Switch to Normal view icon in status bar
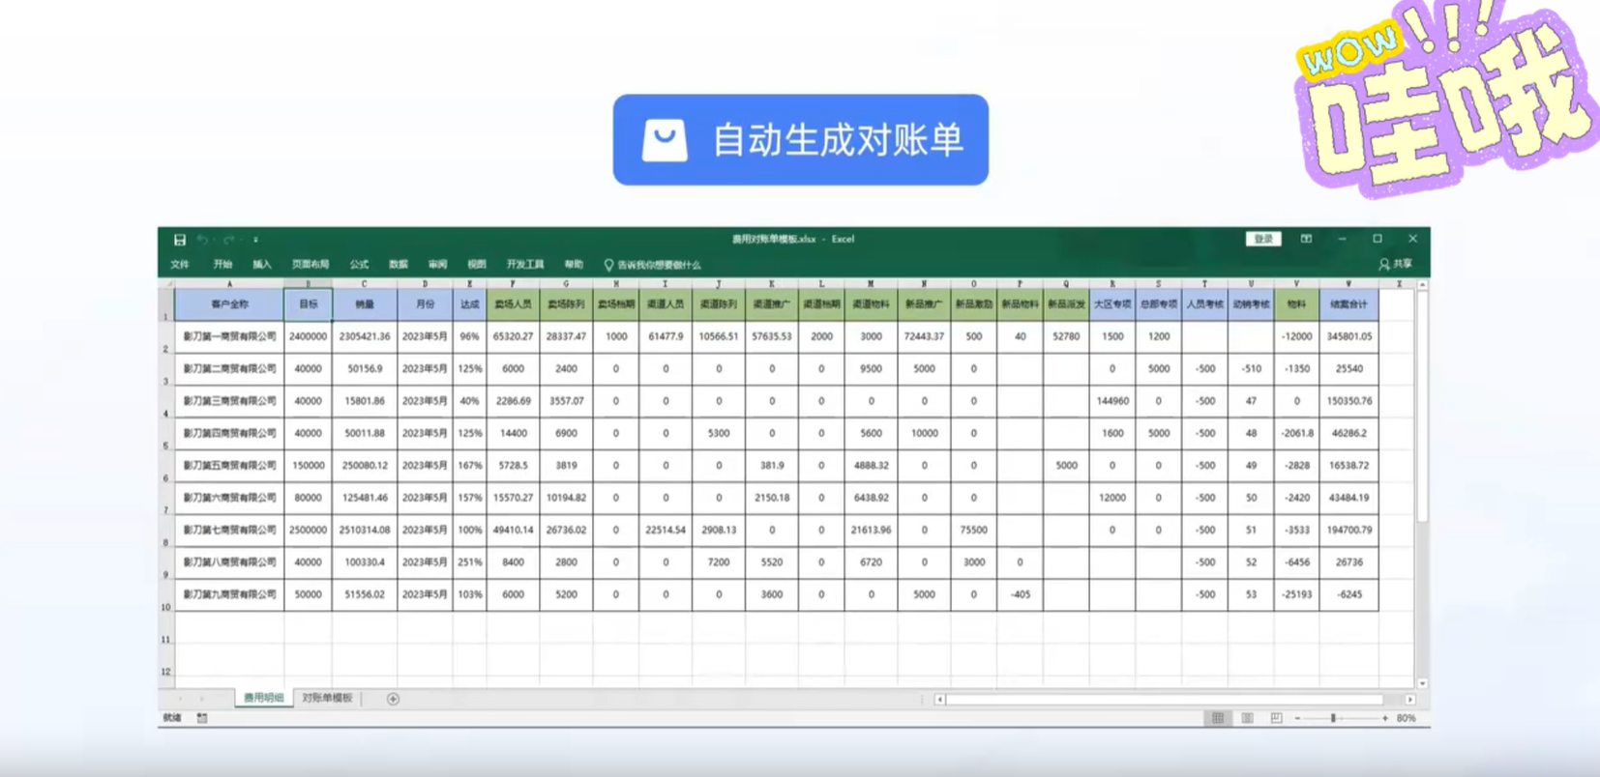This screenshot has width=1600, height=777. [1218, 718]
